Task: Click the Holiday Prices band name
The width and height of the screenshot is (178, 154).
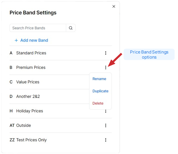Action: point(29,111)
